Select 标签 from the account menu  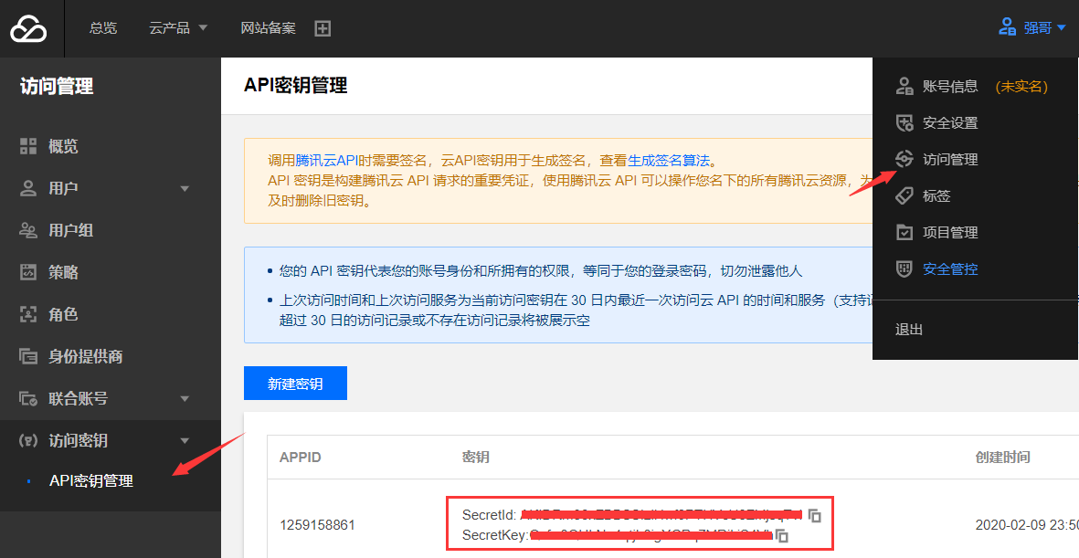click(x=936, y=196)
